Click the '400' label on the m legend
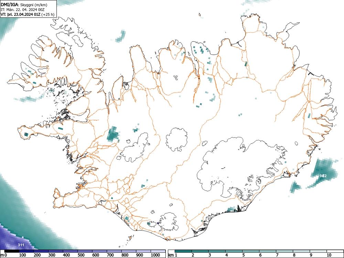This screenshot has height=258, width=344. pyautogui.click(x=66, y=255)
